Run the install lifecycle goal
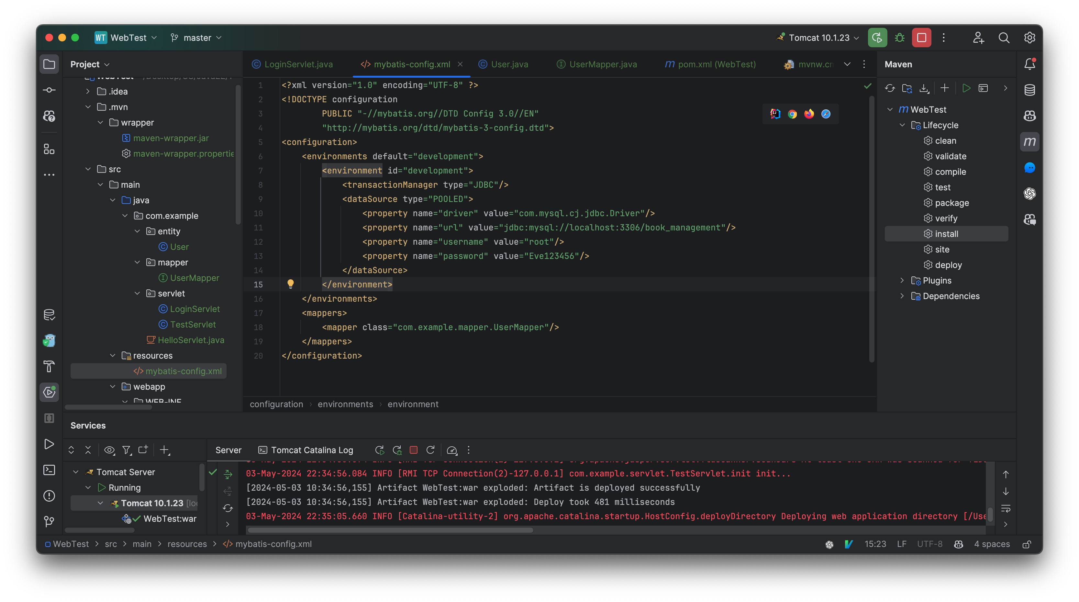Image resolution: width=1079 pixels, height=602 pixels. (x=947, y=234)
